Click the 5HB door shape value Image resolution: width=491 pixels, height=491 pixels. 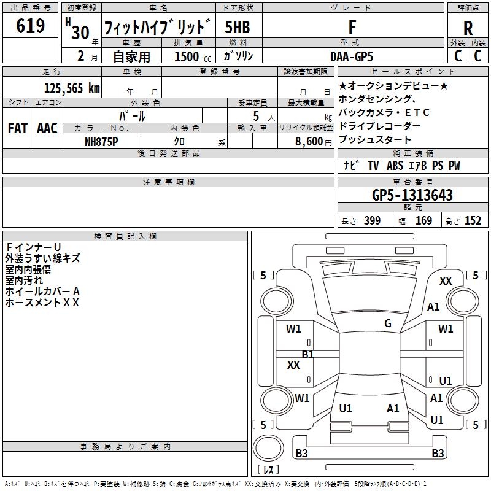pyautogui.click(x=238, y=28)
